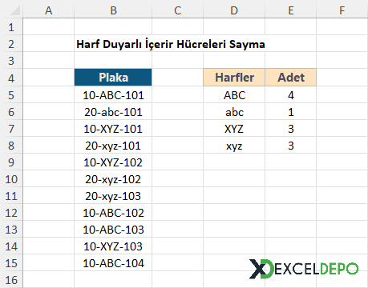
Task: Select row 14 header
Action: [x=11, y=246]
